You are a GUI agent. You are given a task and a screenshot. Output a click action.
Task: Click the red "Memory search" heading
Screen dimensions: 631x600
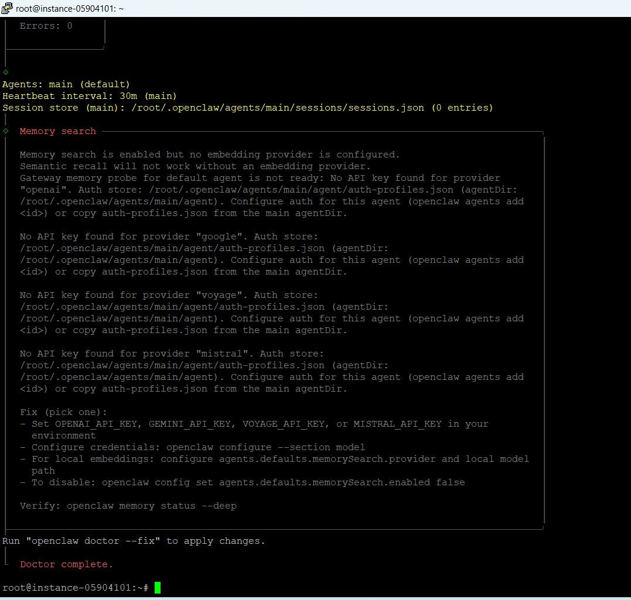coord(57,131)
